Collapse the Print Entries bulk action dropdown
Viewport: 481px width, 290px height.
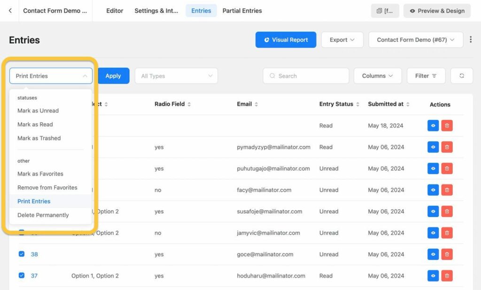pos(51,76)
